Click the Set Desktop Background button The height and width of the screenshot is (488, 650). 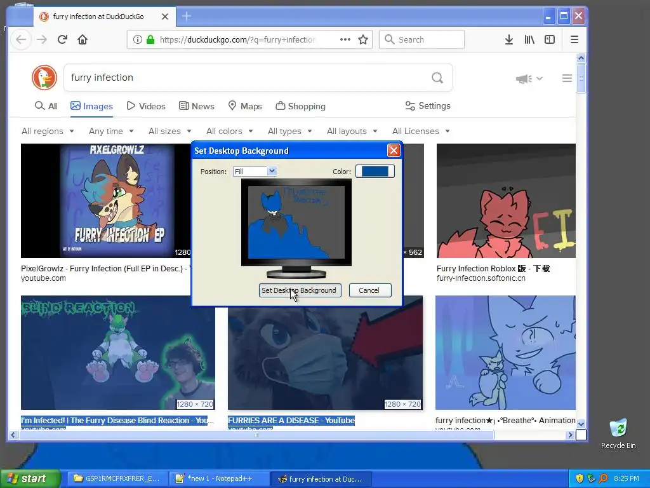300,290
